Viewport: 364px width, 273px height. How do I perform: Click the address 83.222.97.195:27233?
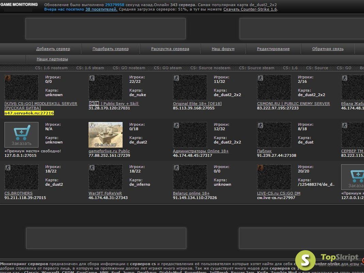click(278, 108)
